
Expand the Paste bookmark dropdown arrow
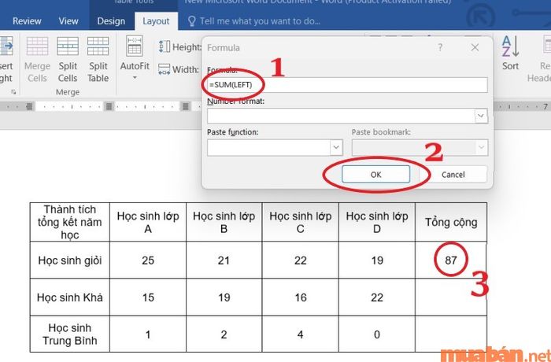(482, 147)
